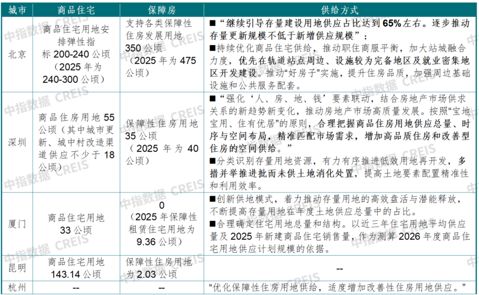
Task: Click the 保障房 column header
Action: pyautogui.click(x=161, y=10)
